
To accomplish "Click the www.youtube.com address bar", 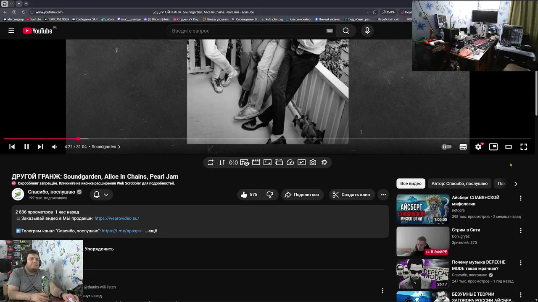I will 49,12.
